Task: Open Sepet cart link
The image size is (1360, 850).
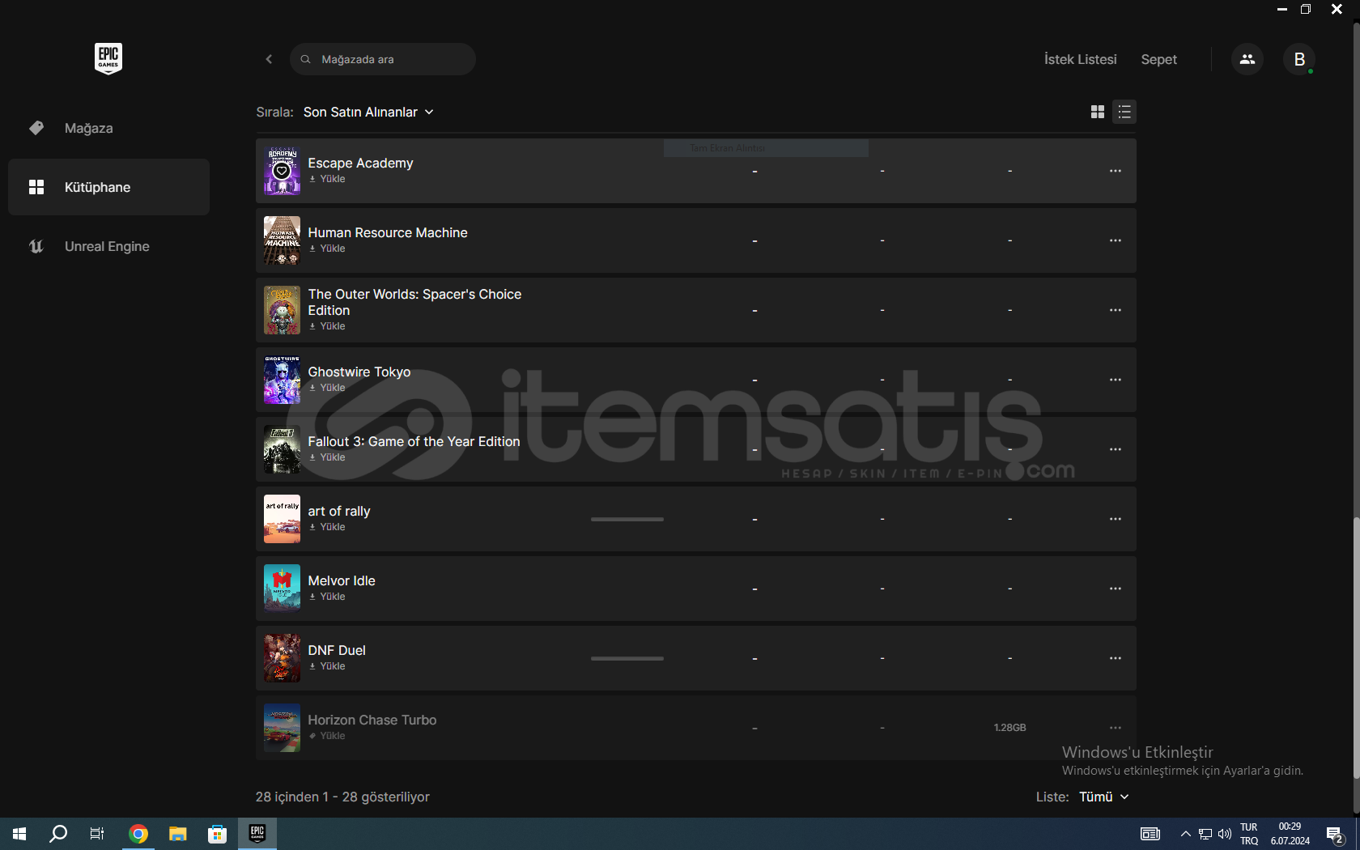Action: (x=1158, y=59)
